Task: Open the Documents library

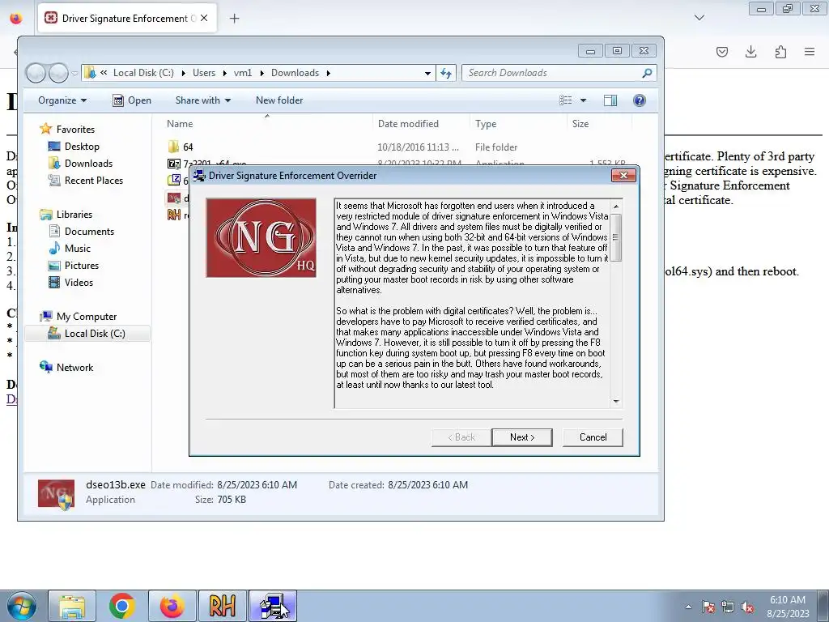Action: 89,231
